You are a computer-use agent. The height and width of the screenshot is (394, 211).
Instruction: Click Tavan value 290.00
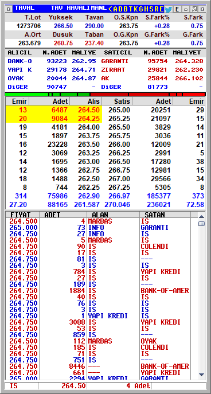(x=94, y=26)
